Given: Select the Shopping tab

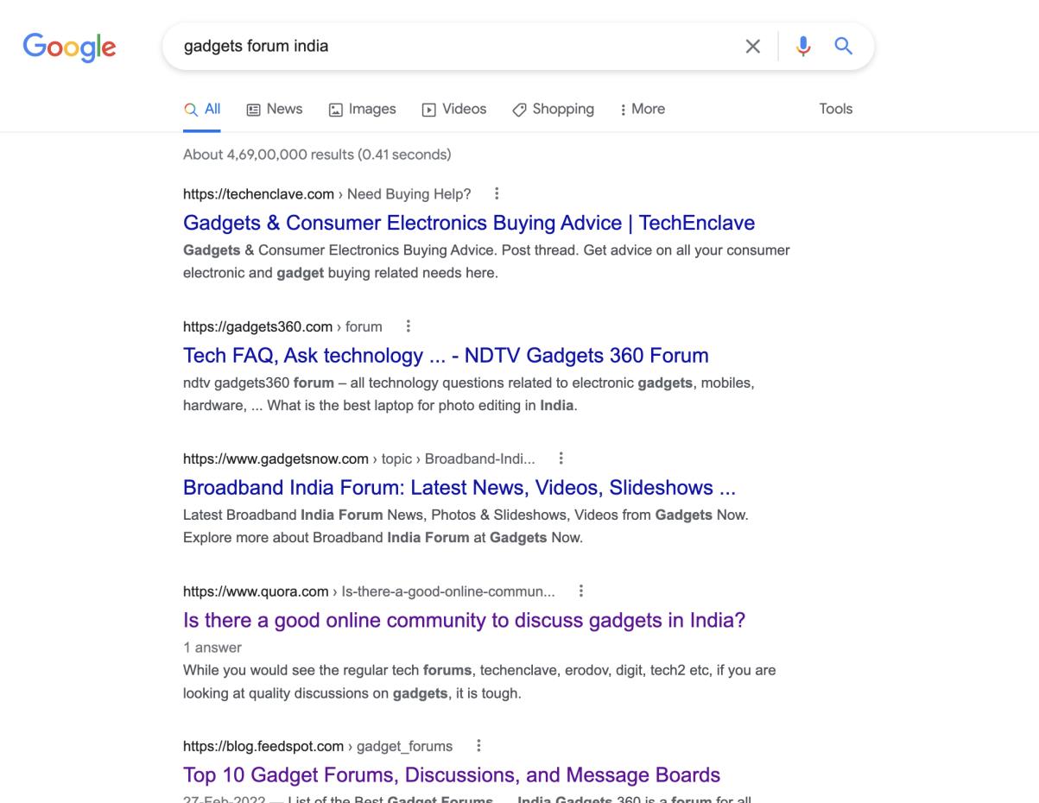Looking at the screenshot, I should (x=553, y=109).
